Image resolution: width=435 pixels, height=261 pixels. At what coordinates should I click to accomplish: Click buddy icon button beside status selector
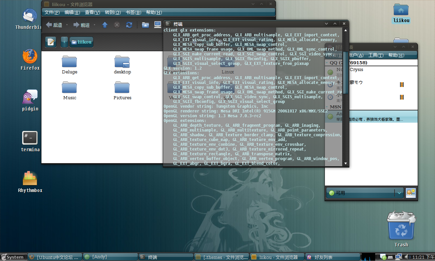coord(411,193)
